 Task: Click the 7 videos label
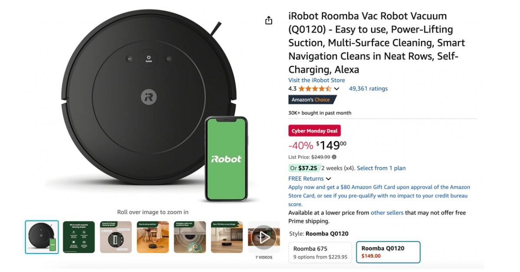(x=264, y=256)
